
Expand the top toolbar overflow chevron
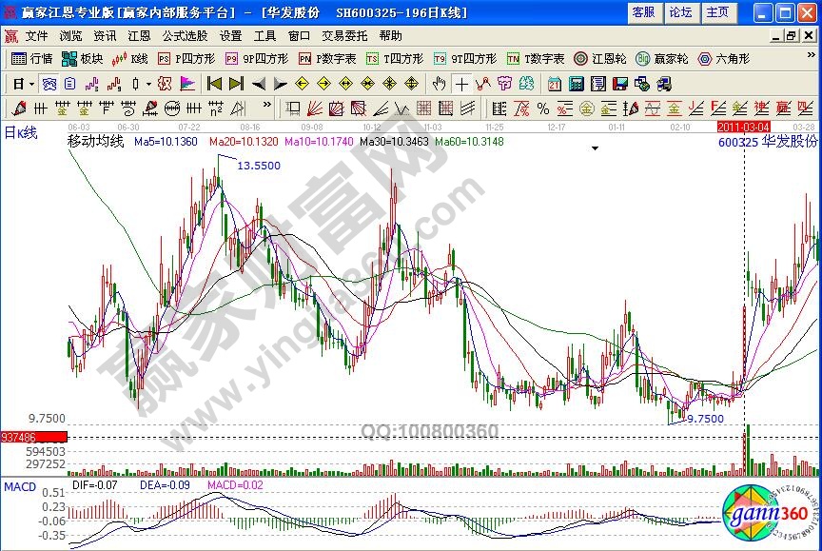click(x=811, y=54)
